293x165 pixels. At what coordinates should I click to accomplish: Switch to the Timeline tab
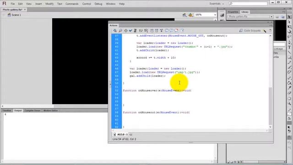click(x=7, y=110)
